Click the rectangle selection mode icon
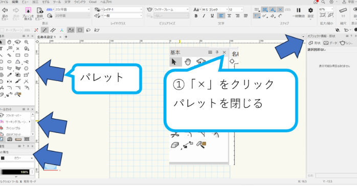This screenshot has height=186, width=357. [x=80, y=30]
